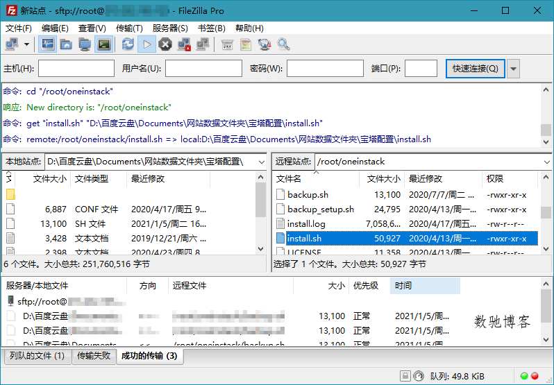Open the speed limits status icon
Image resolution: width=554 pixels, height=385 pixels.
pyautogui.click(x=419, y=376)
